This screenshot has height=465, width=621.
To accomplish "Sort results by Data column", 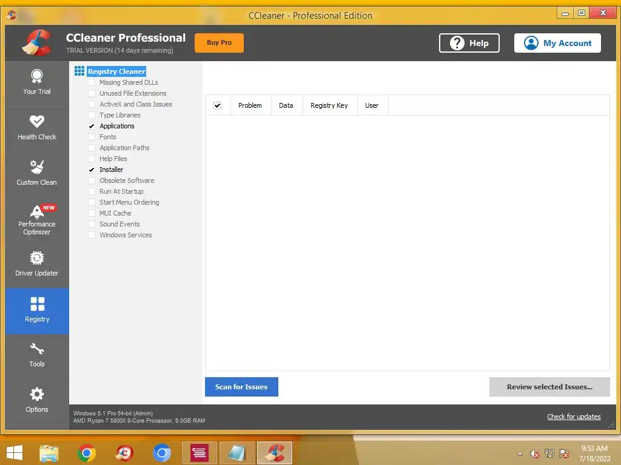I will 287,105.
